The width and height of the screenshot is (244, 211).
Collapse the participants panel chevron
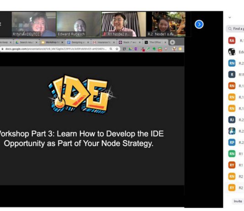230,17
